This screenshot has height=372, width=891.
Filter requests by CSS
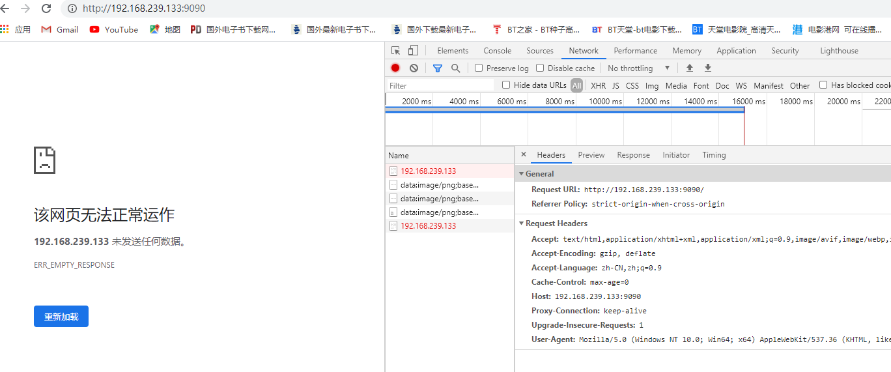[x=632, y=85]
